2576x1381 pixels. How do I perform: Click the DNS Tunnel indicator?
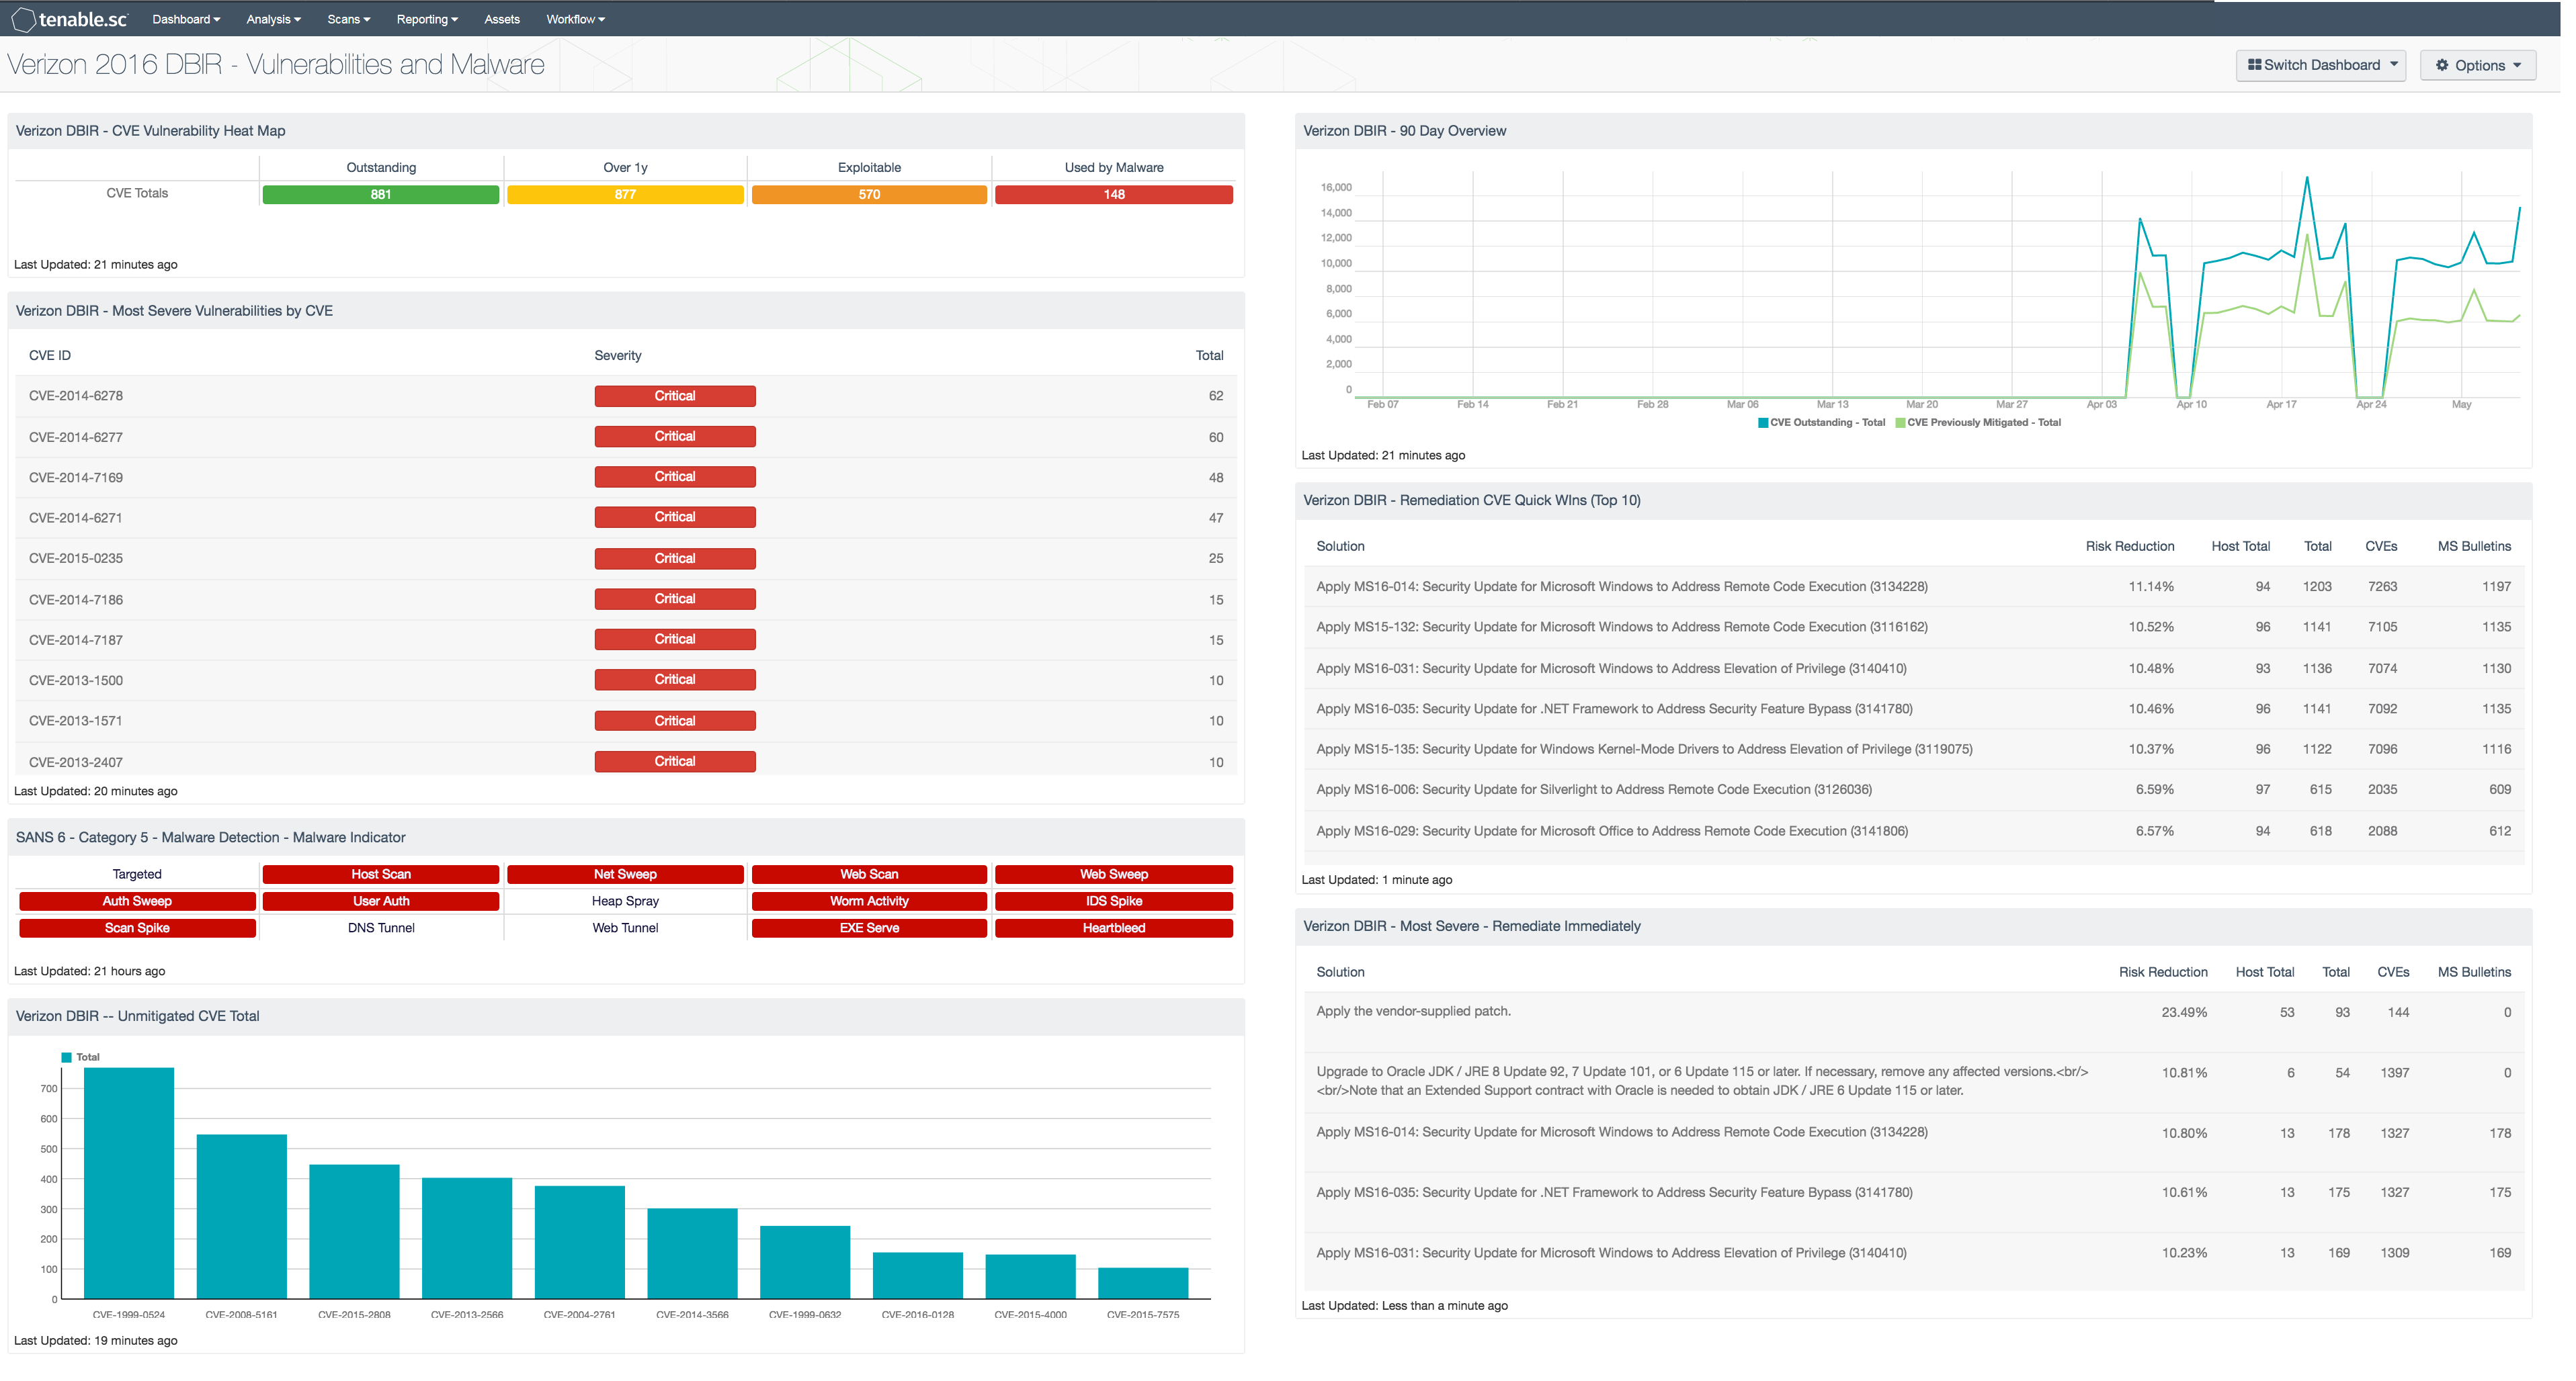pyautogui.click(x=381, y=928)
